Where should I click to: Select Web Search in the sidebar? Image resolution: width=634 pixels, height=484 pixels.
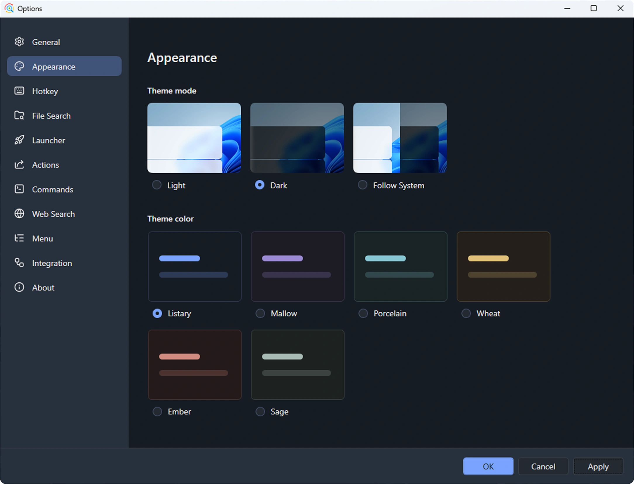54,214
